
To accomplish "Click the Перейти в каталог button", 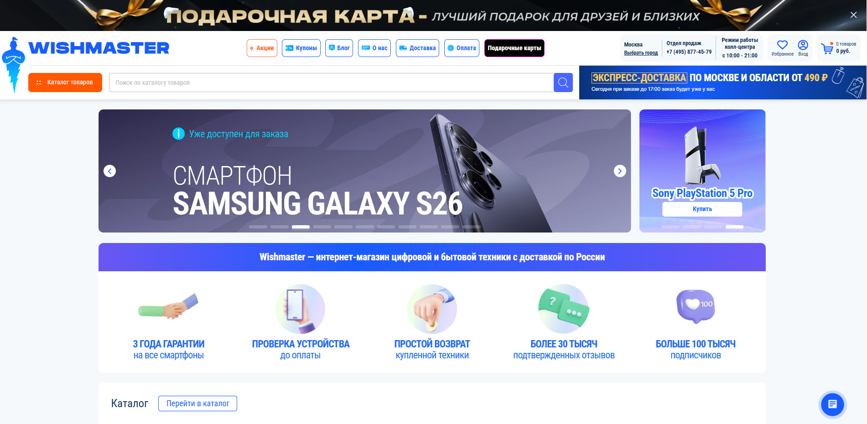I will (197, 403).
